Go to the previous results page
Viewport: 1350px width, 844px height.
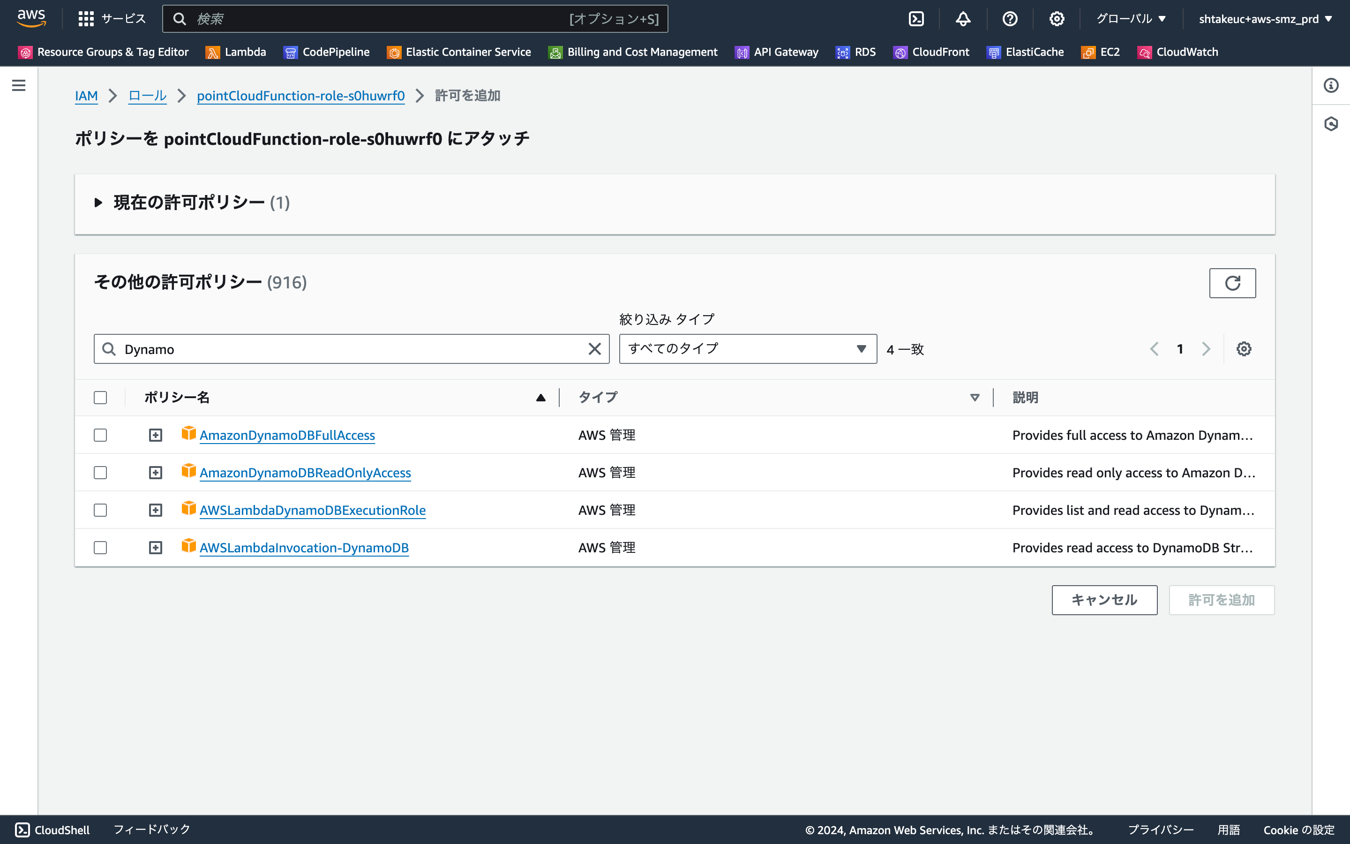pyautogui.click(x=1154, y=349)
